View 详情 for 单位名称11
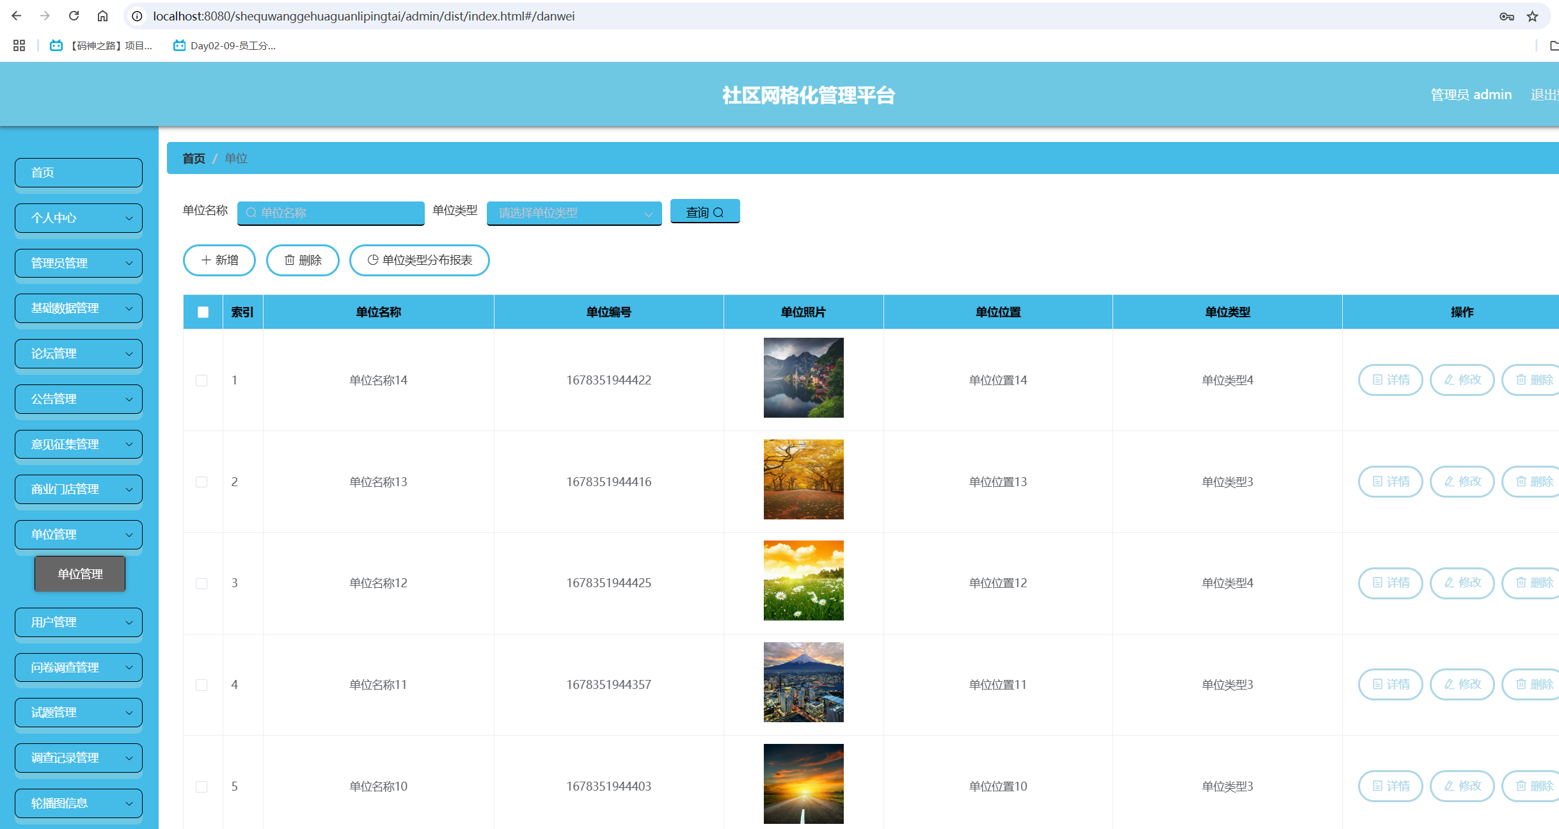Viewport: 1559px width, 829px height. (1390, 684)
